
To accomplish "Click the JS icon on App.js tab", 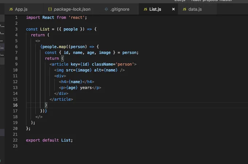I will click(x=11, y=9).
